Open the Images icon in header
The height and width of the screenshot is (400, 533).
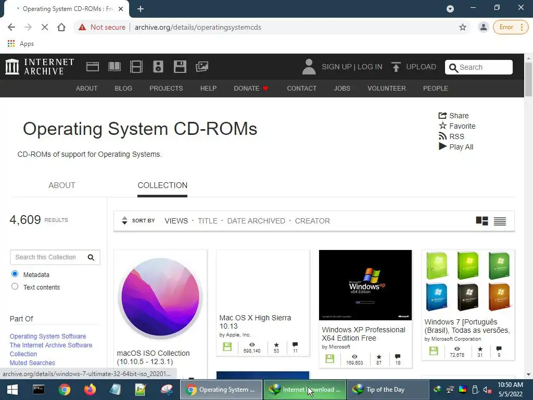tap(202, 67)
